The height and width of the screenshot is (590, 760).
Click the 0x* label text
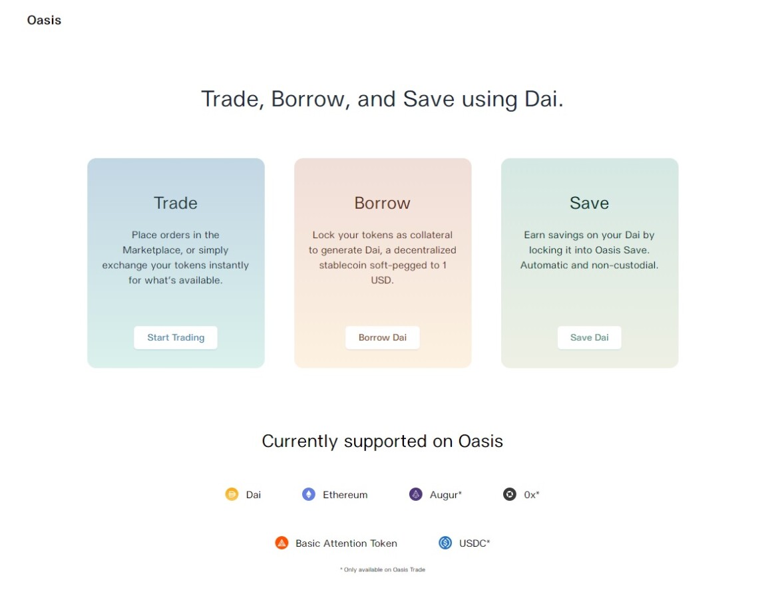(x=532, y=494)
